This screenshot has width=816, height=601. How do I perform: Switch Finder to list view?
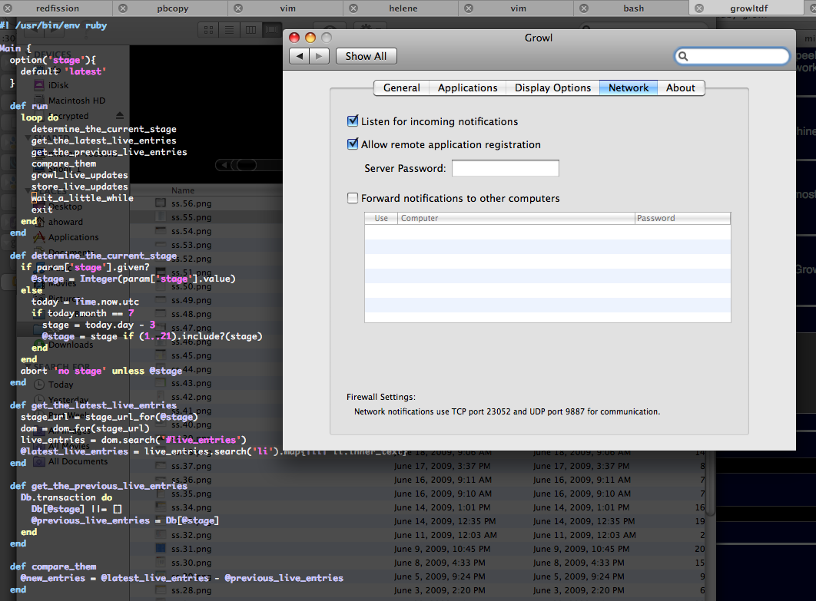pos(229,30)
